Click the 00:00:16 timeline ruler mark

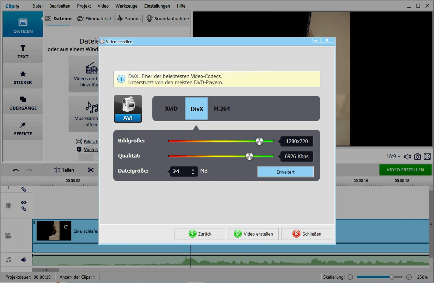click(361, 181)
